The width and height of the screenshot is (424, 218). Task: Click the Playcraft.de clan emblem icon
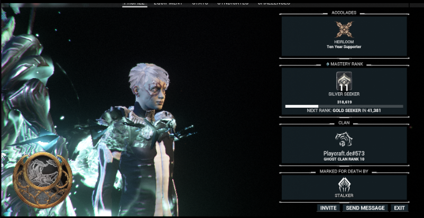344,140
